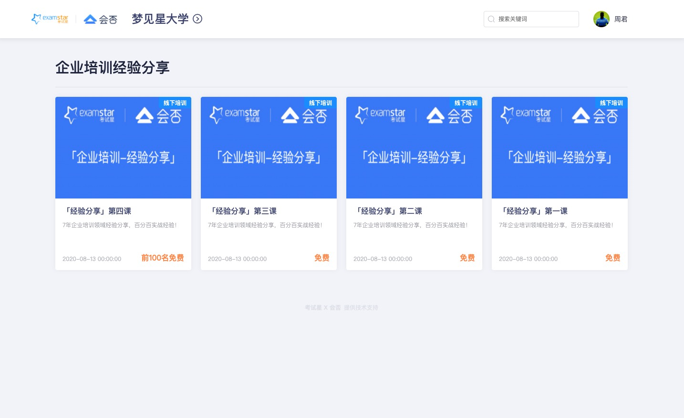Click the title「经验分享」第一课
Viewport: 684px width, 418px height.
pos(533,211)
